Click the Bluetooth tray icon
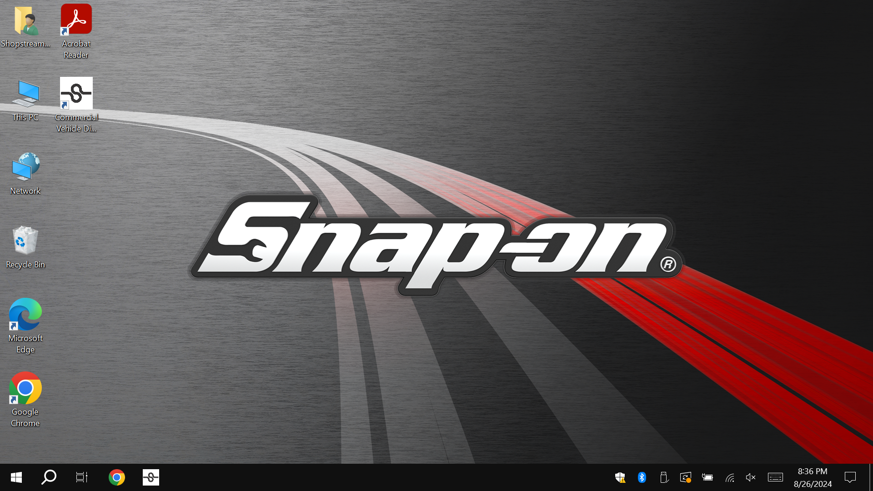 (642, 477)
